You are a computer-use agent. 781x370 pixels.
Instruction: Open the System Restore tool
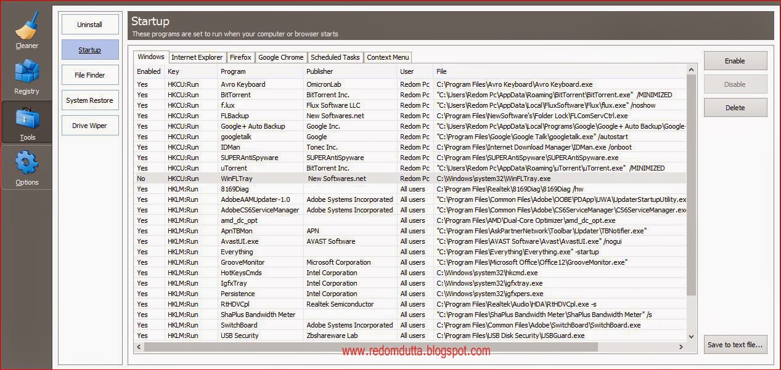coord(90,100)
